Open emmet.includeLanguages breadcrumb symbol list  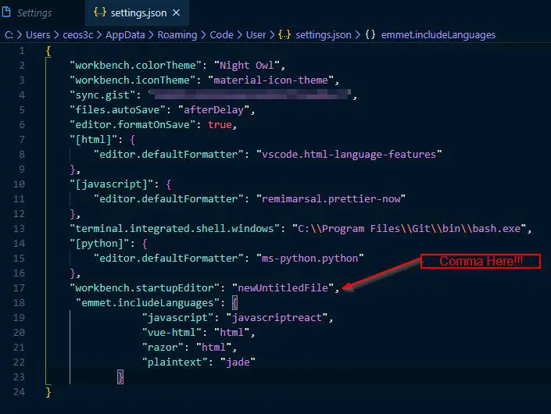[x=438, y=34]
